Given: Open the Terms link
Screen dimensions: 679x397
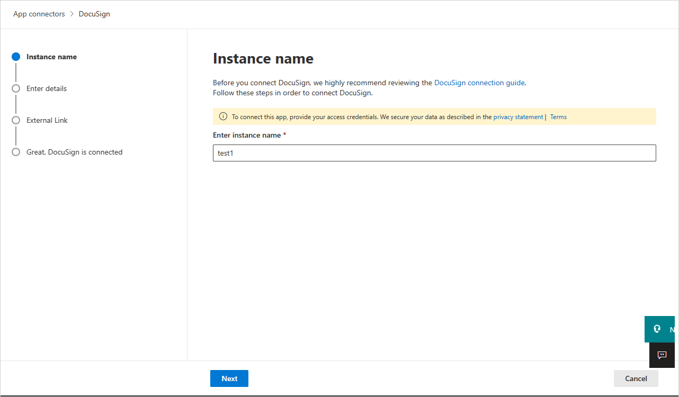Looking at the screenshot, I should click(x=558, y=116).
